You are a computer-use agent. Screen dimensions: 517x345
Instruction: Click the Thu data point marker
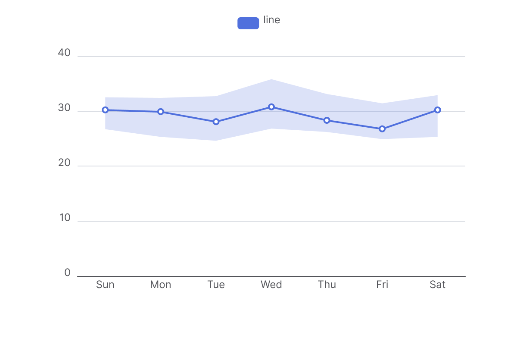pyautogui.click(x=327, y=120)
